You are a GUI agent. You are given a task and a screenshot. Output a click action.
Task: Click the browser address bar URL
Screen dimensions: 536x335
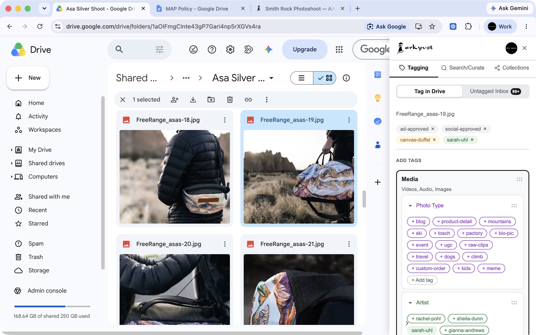[163, 27]
